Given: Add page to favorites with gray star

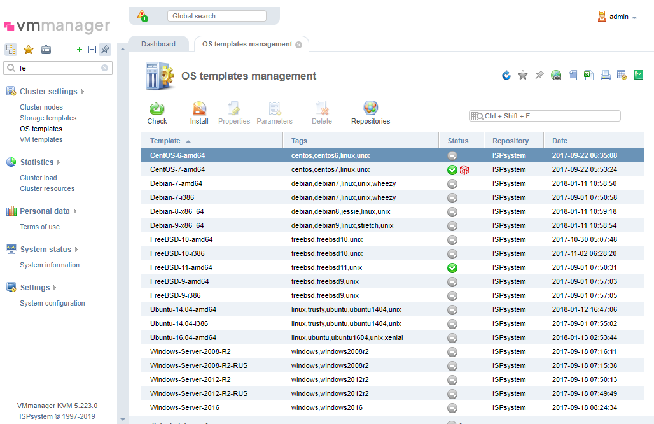Looking at the screenshot, I should click(x=522, y=75).
